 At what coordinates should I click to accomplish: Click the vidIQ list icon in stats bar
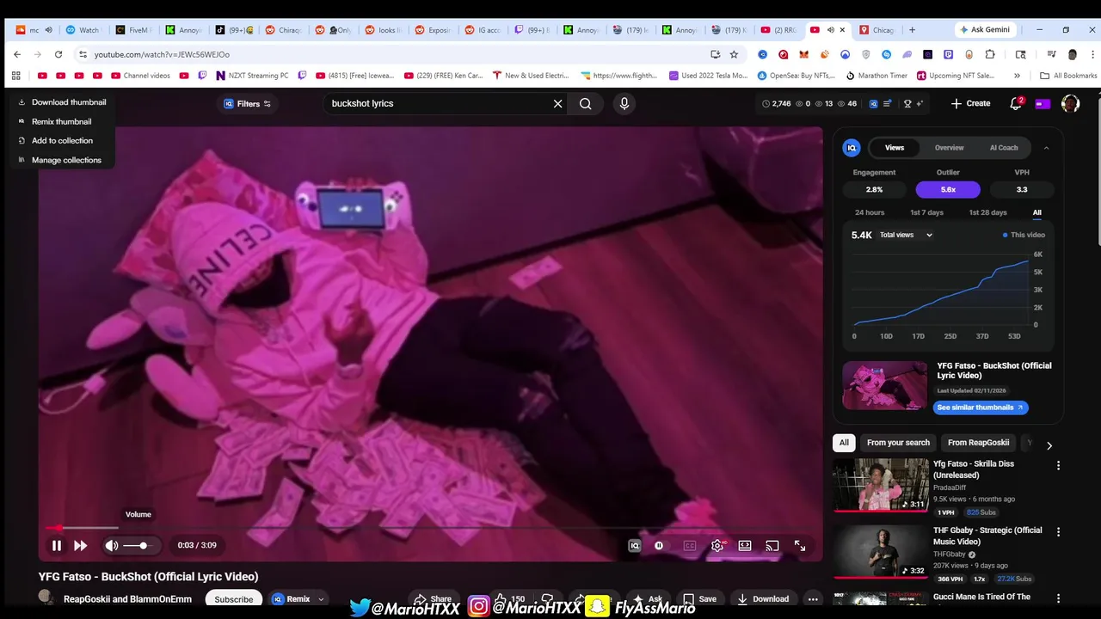click(887, 103)
